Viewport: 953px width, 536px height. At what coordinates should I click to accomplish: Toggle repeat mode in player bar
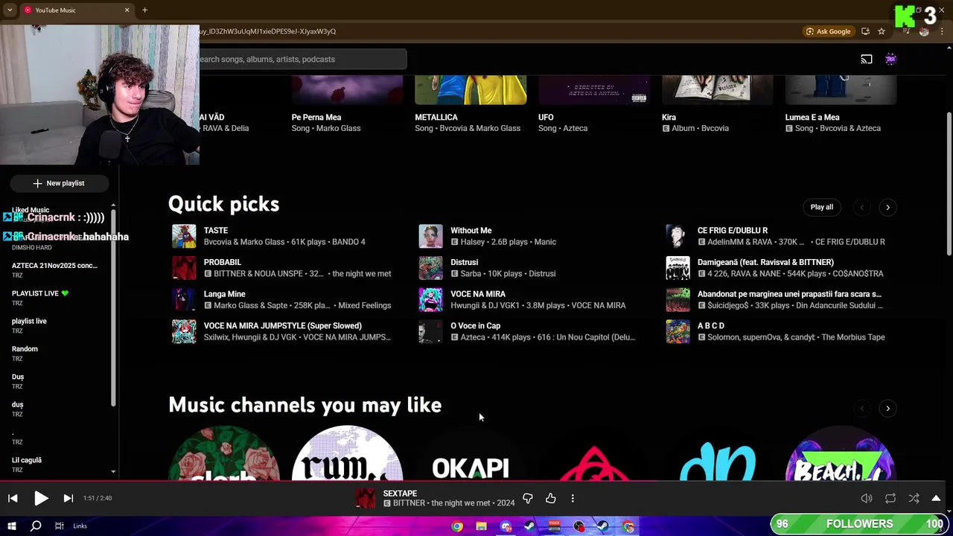tap(890, 498)
